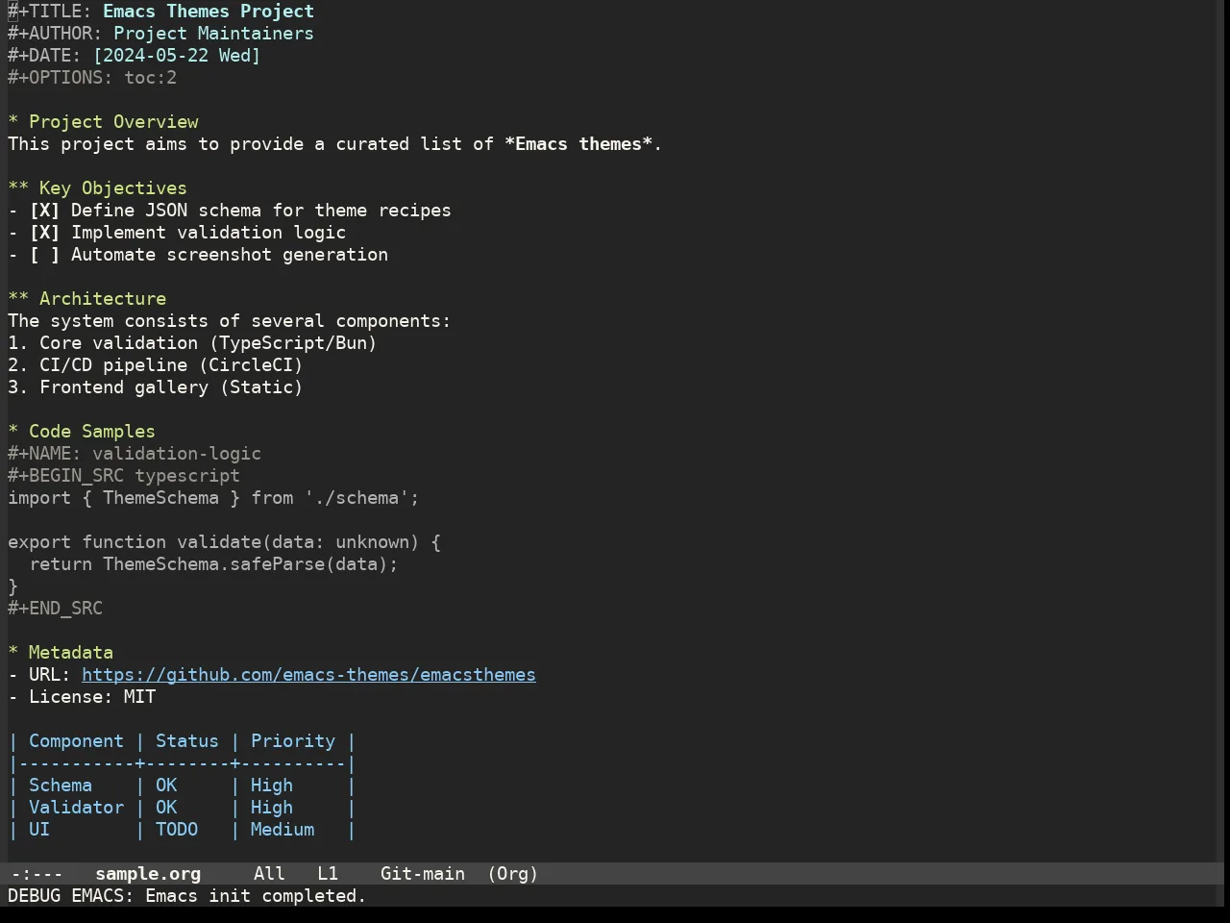The image size is (1230, 923).
Task: Click the '- License: MIT' line
Action: pos(82,697)
